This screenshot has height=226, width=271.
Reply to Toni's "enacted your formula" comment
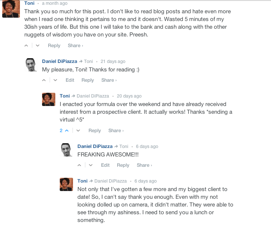pyautogui.click(x=94, y=131)
